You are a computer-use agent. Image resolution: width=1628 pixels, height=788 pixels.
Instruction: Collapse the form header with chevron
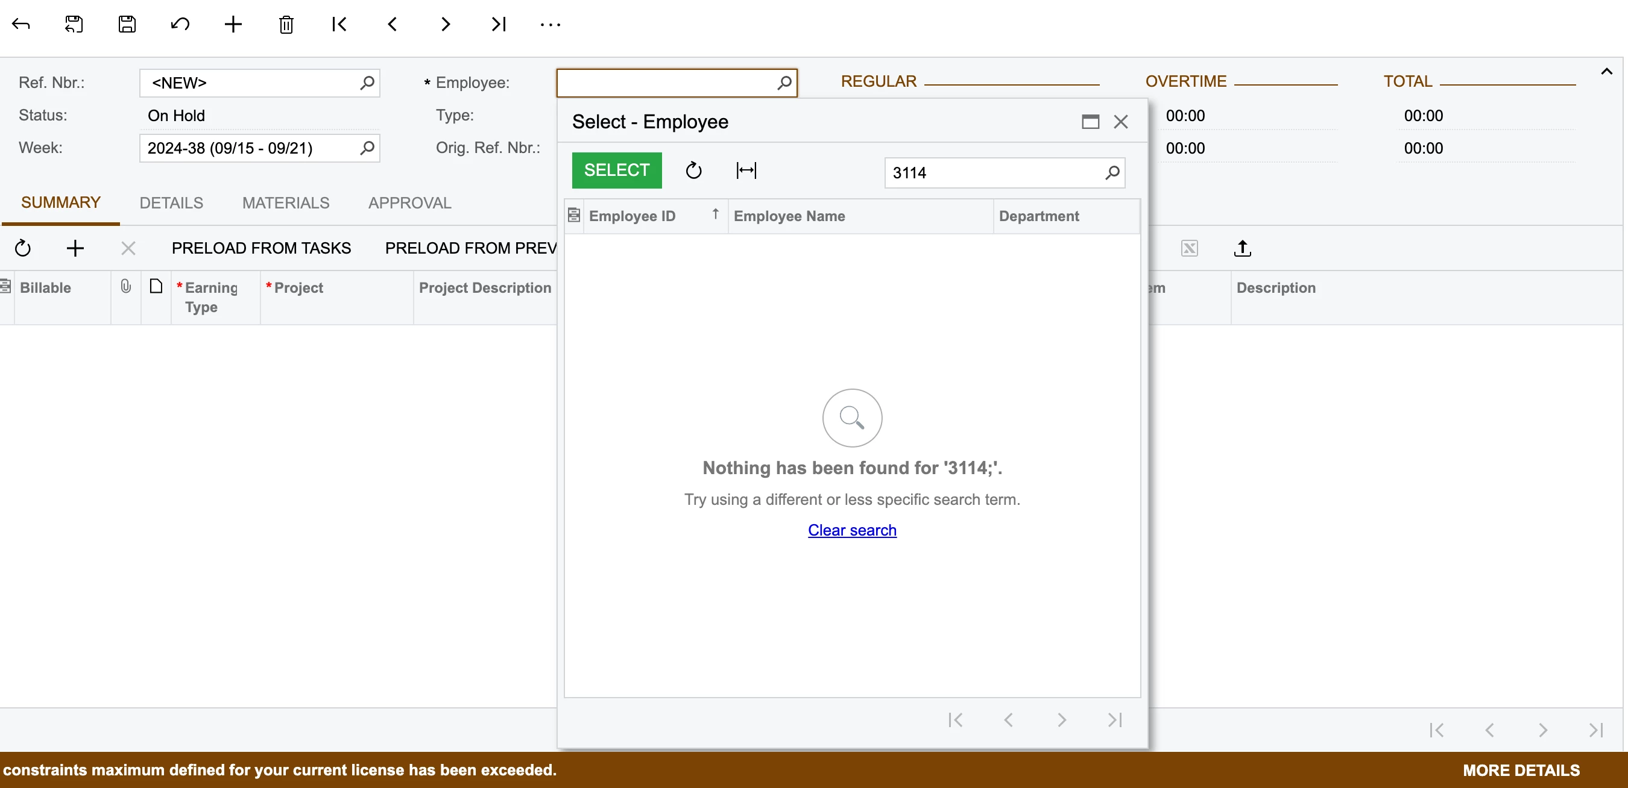tap(1606, 71)
